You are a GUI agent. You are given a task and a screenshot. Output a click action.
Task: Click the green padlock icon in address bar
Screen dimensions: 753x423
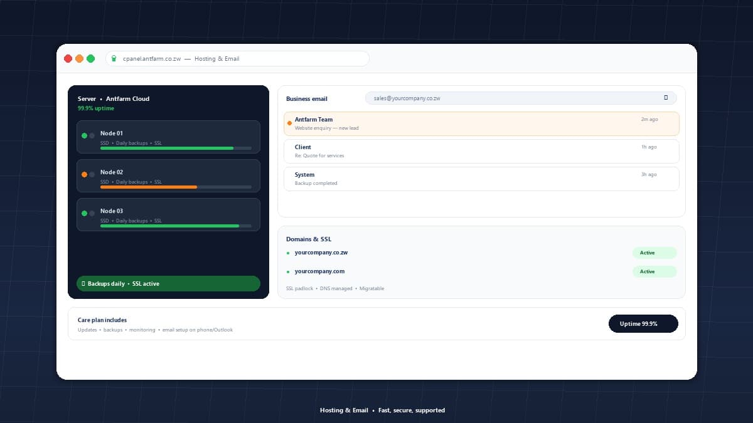point(114,59)
